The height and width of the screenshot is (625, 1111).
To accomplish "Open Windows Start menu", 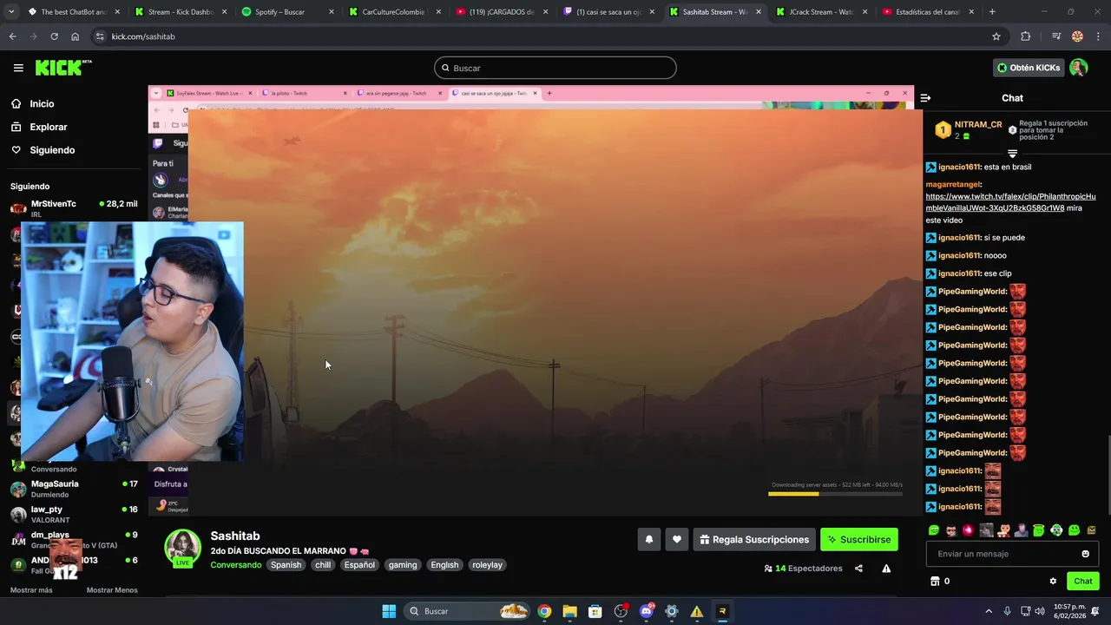I will coord(389,611).
